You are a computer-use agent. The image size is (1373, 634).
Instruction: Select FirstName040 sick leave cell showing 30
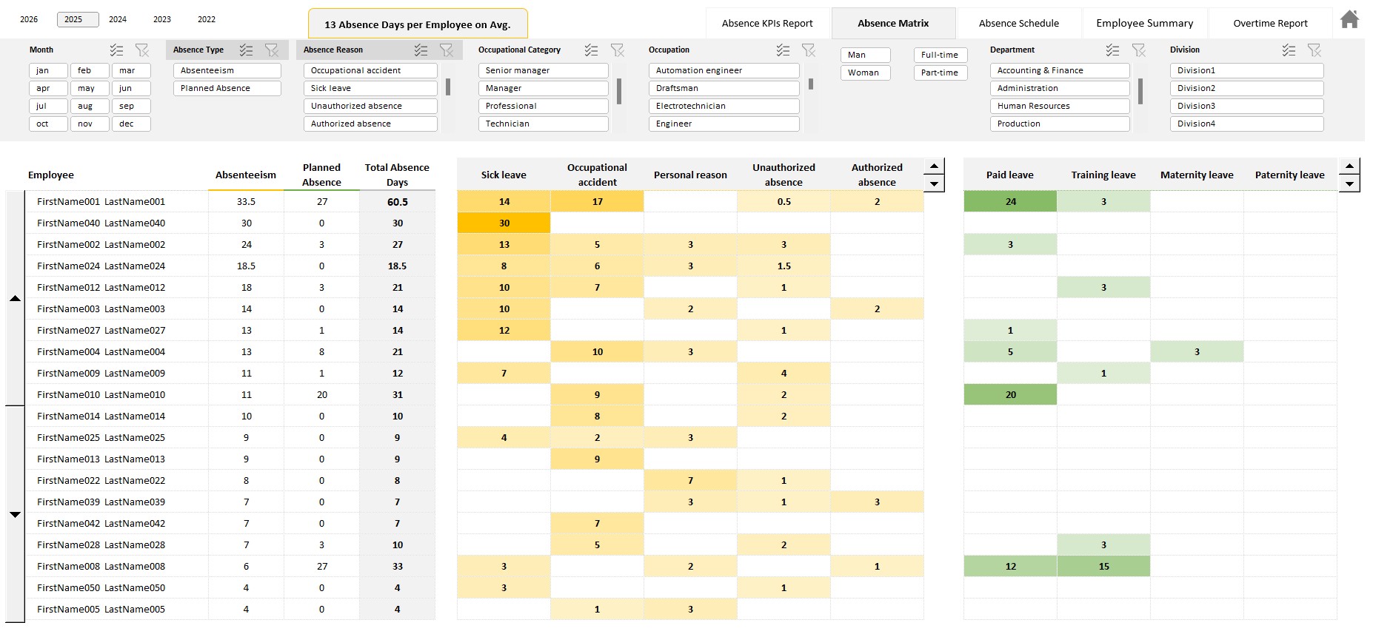(x=504, y=223)
